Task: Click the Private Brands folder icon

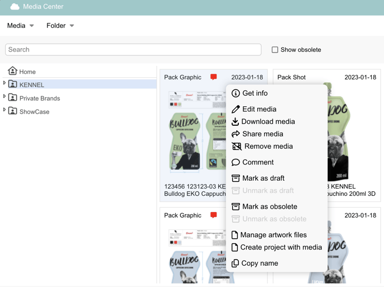Action: tap(12, 97)
